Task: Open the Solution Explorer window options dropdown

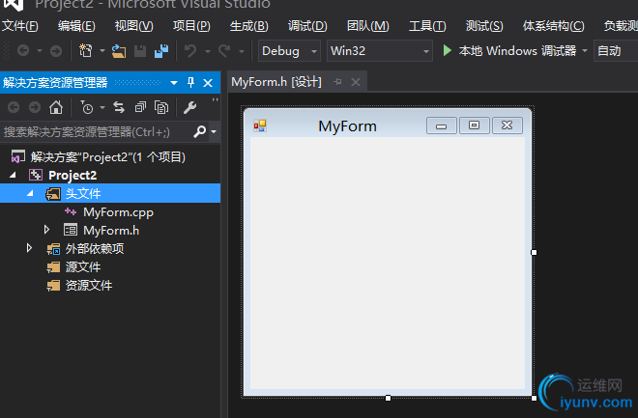Action: 174,83
